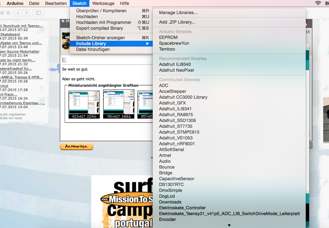Open the Bearbeiten menu

56,3
